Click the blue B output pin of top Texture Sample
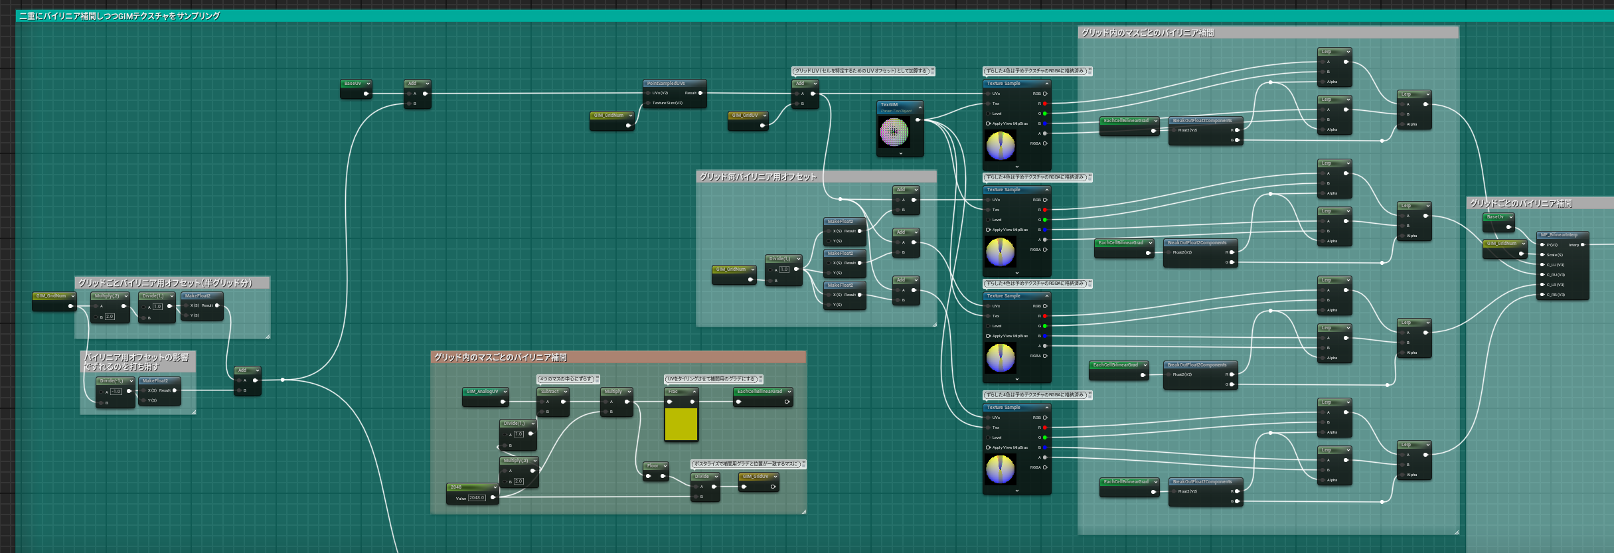 click(1044, 123)
